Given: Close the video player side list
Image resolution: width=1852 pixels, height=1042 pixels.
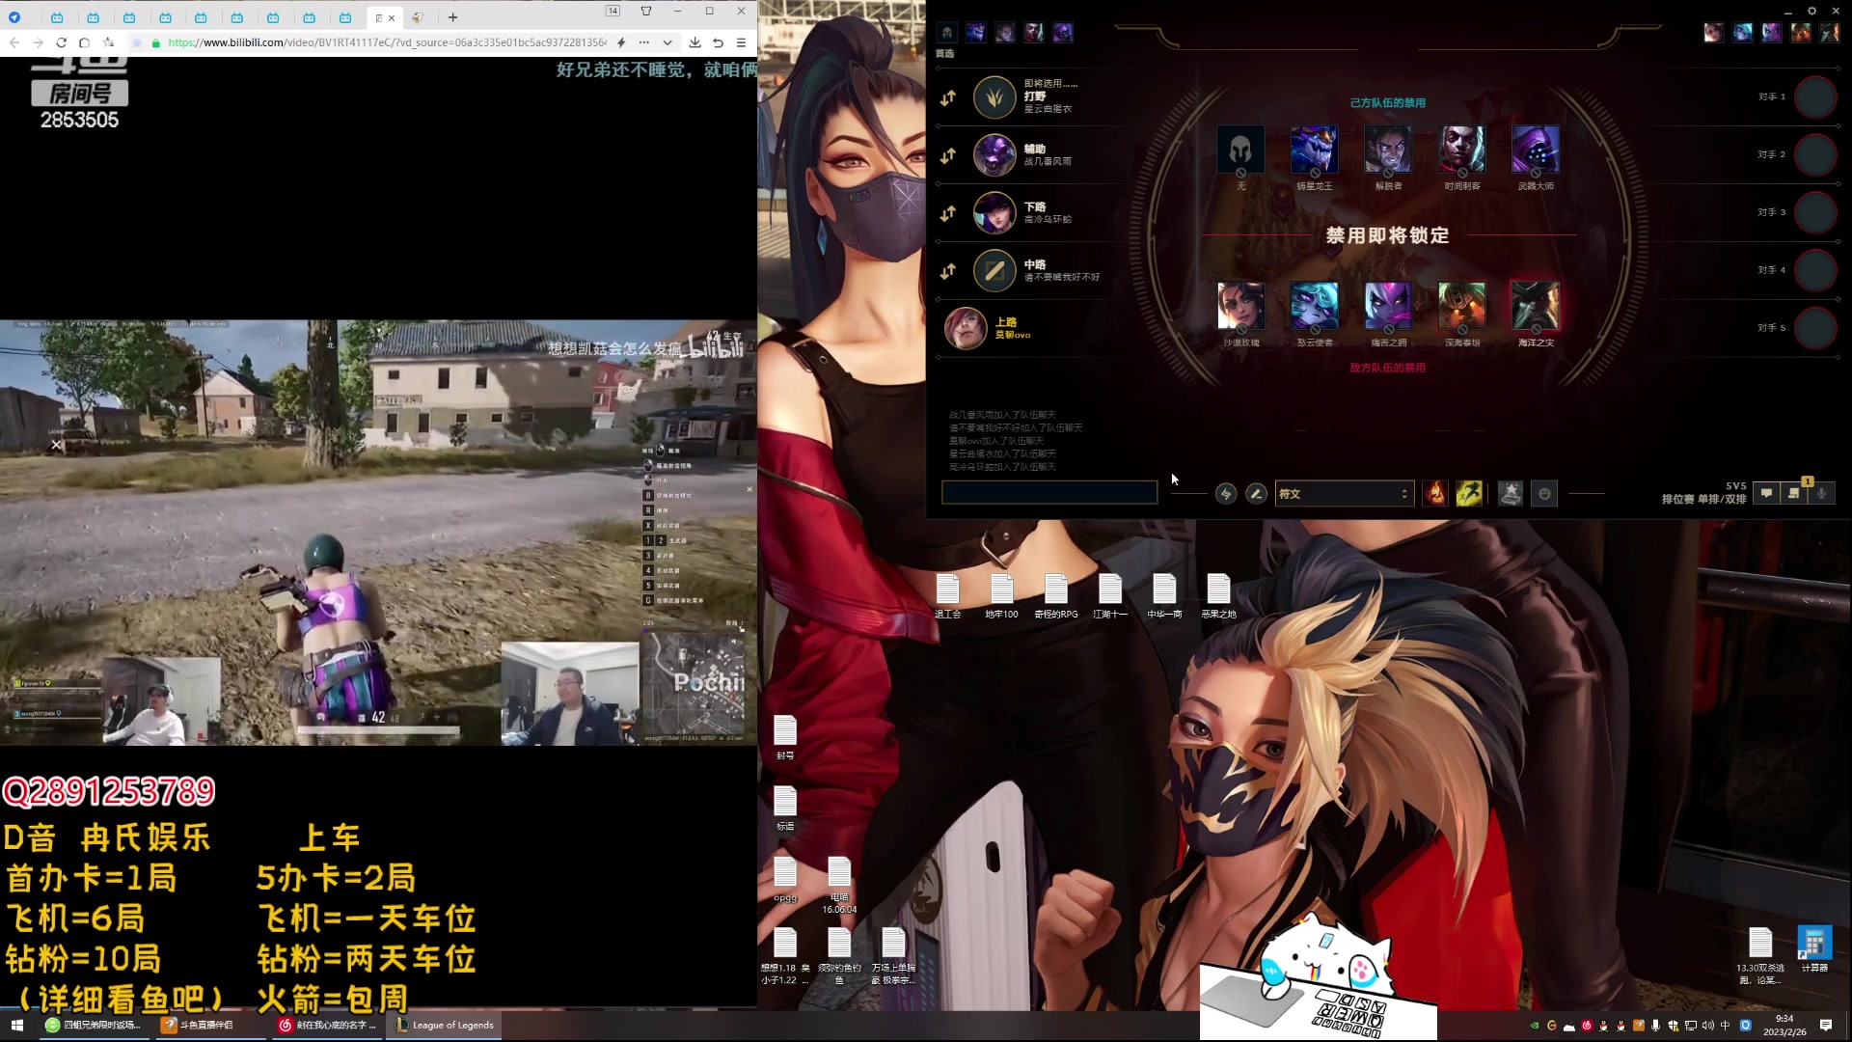Looking at the screenshot, I should 749,490.
